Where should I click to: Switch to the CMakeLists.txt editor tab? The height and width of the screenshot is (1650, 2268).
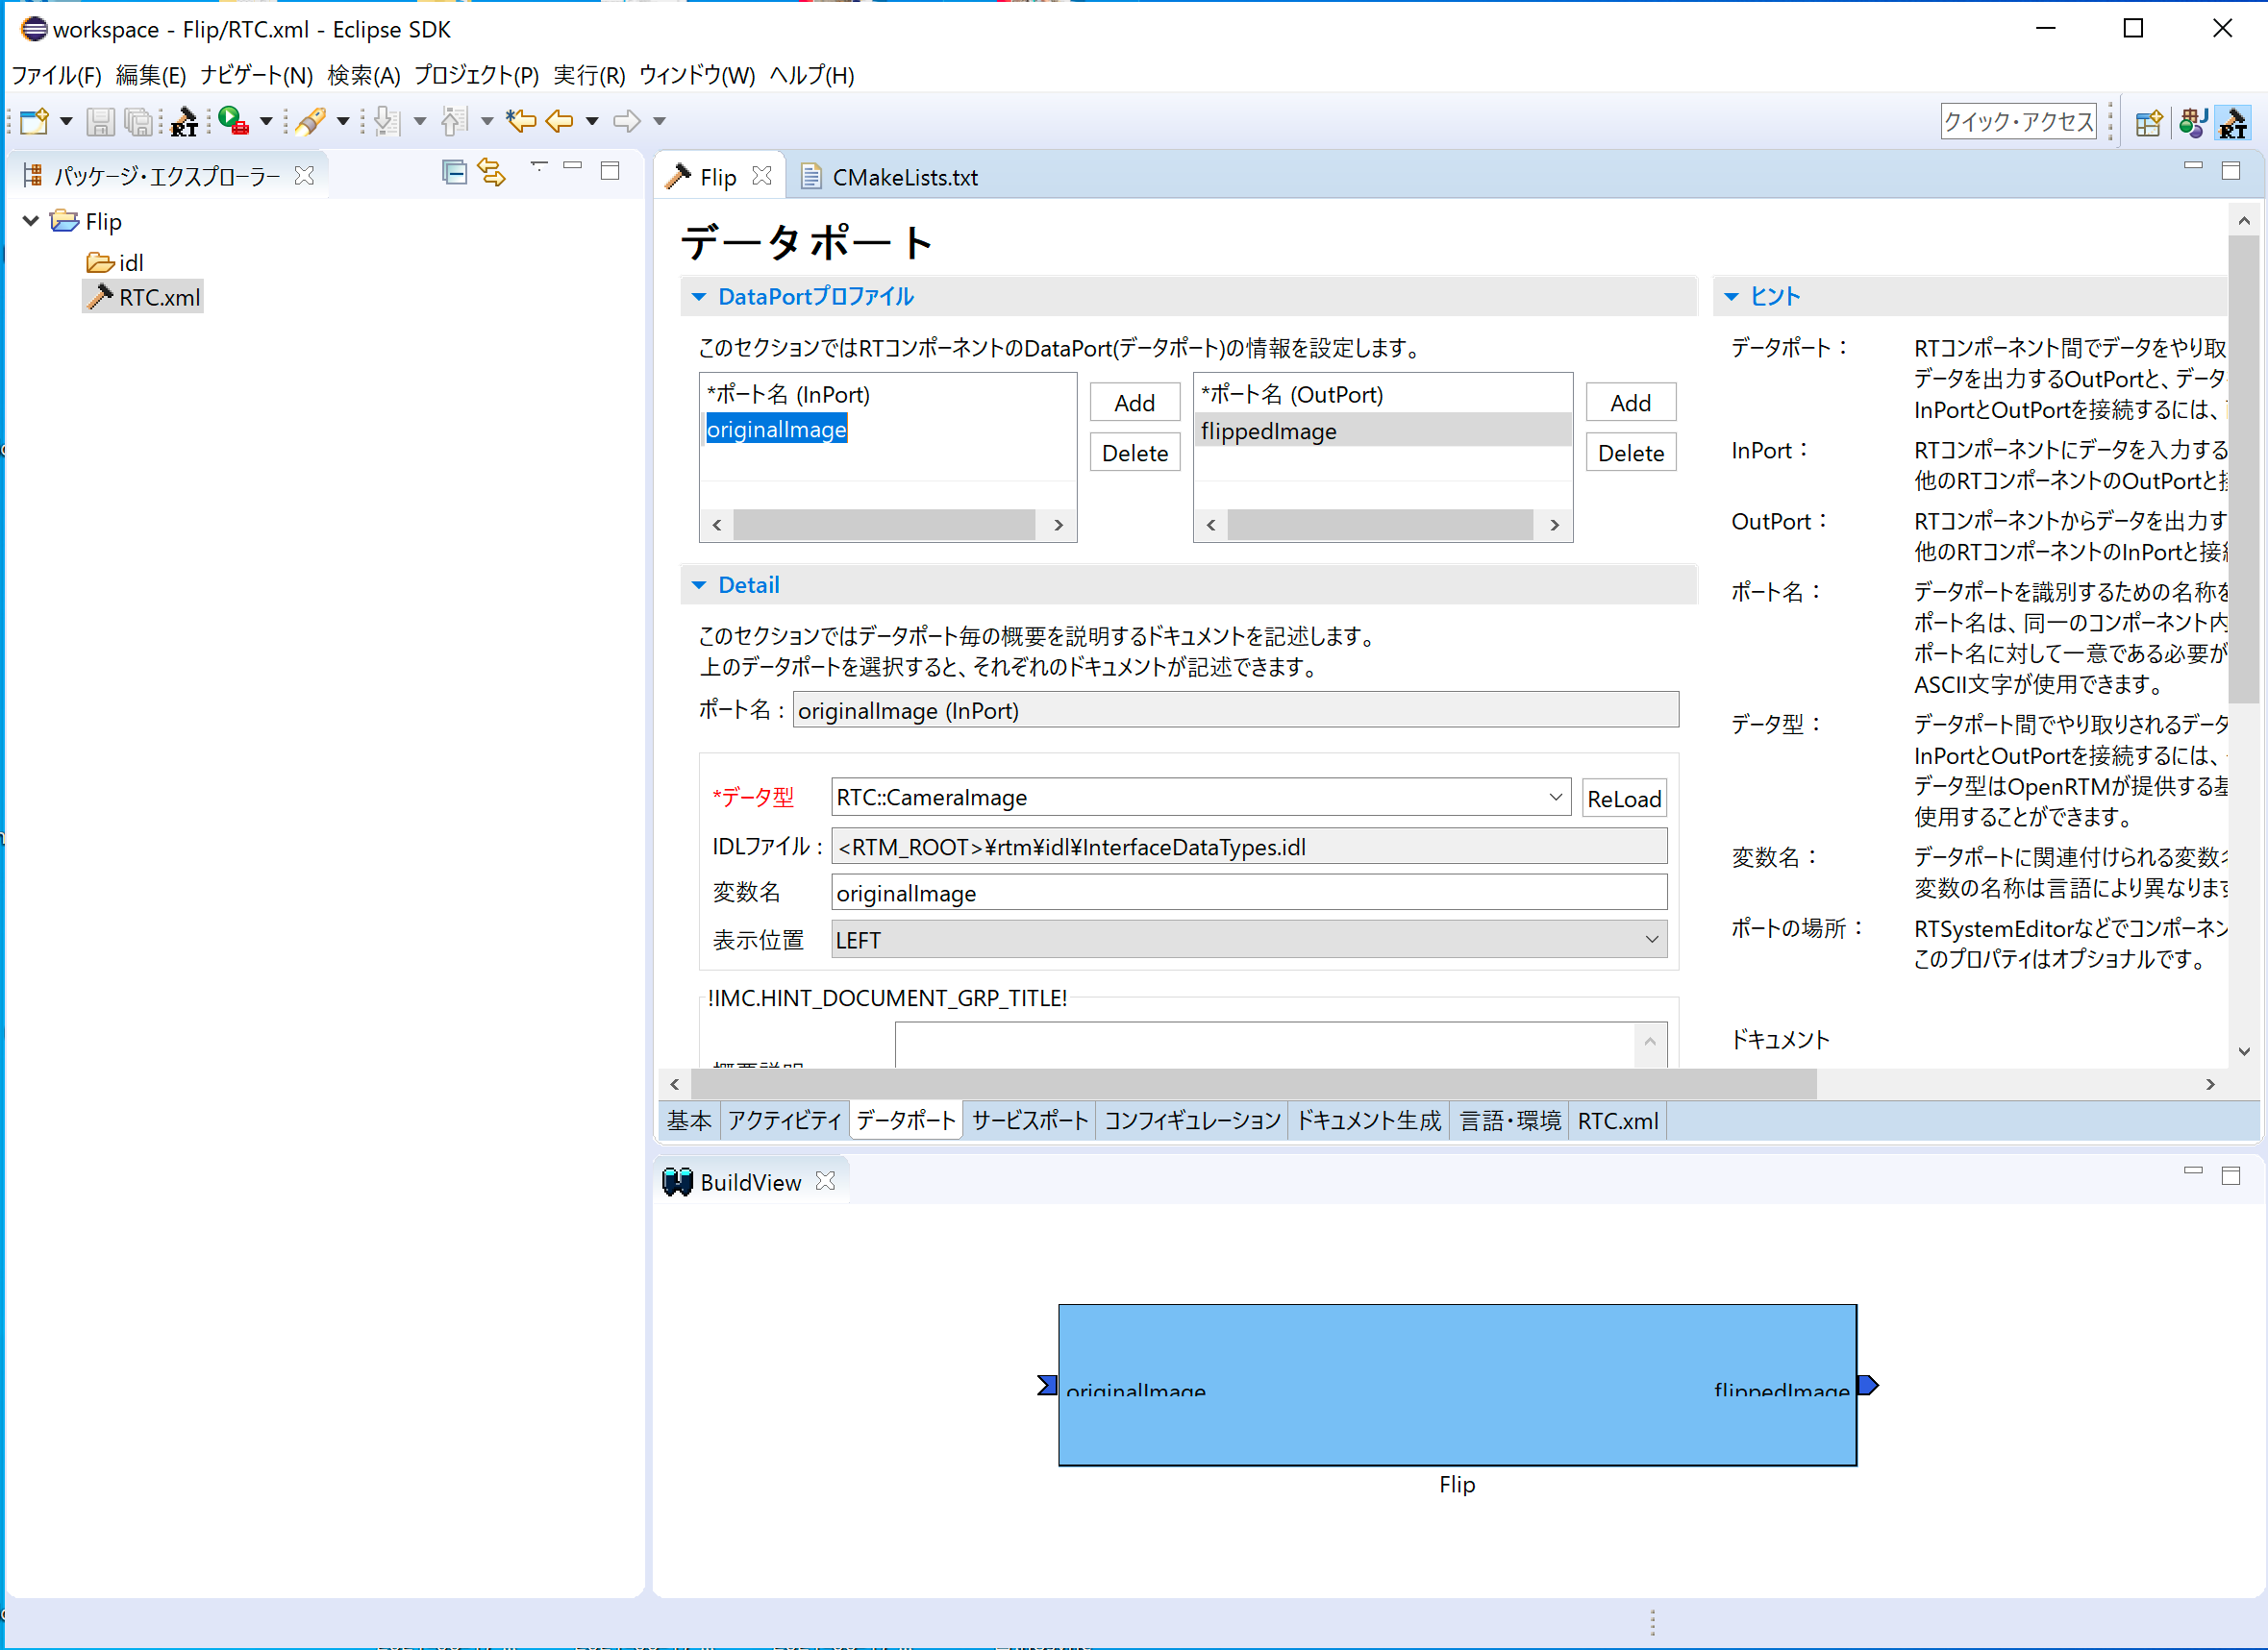[x=891, y=177]
